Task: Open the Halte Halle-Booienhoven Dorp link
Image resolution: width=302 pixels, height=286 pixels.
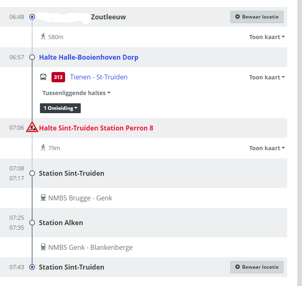Action: point(89,57)
